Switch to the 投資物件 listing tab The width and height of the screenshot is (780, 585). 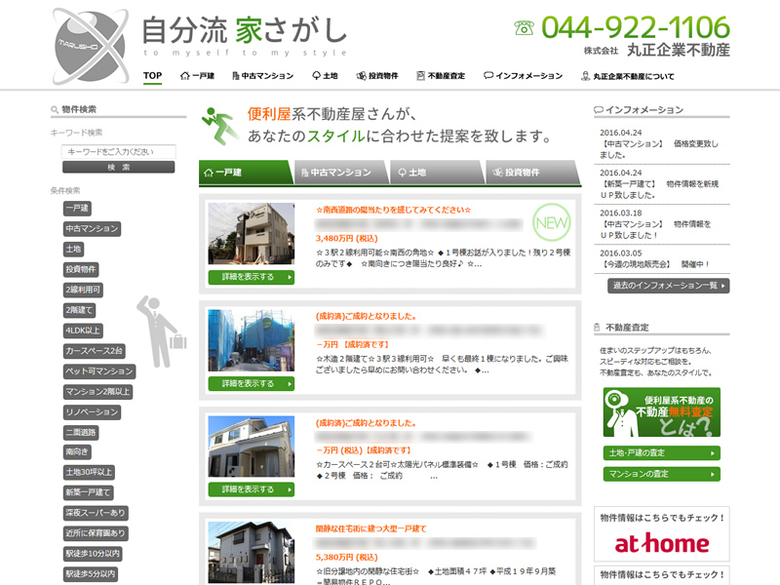531,173
